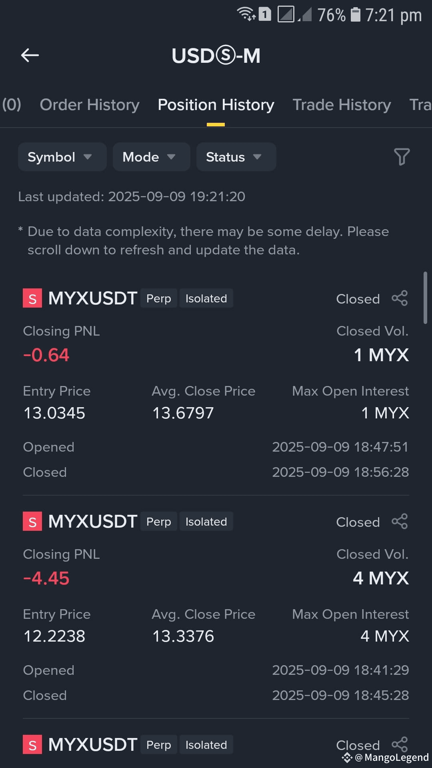The image size is (432, 768).
Task: Tap the red S badge of first position
Action: [32, 298]
